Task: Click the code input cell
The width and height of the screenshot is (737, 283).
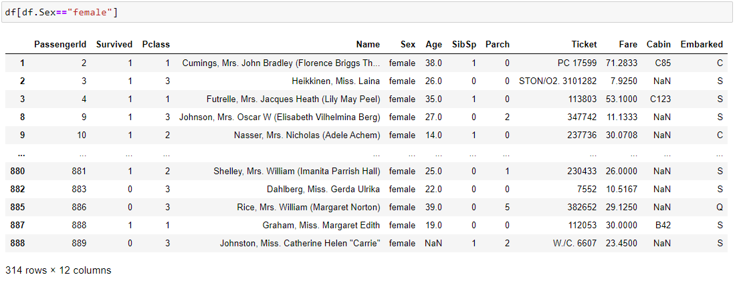Action: (x=368, y=13)
